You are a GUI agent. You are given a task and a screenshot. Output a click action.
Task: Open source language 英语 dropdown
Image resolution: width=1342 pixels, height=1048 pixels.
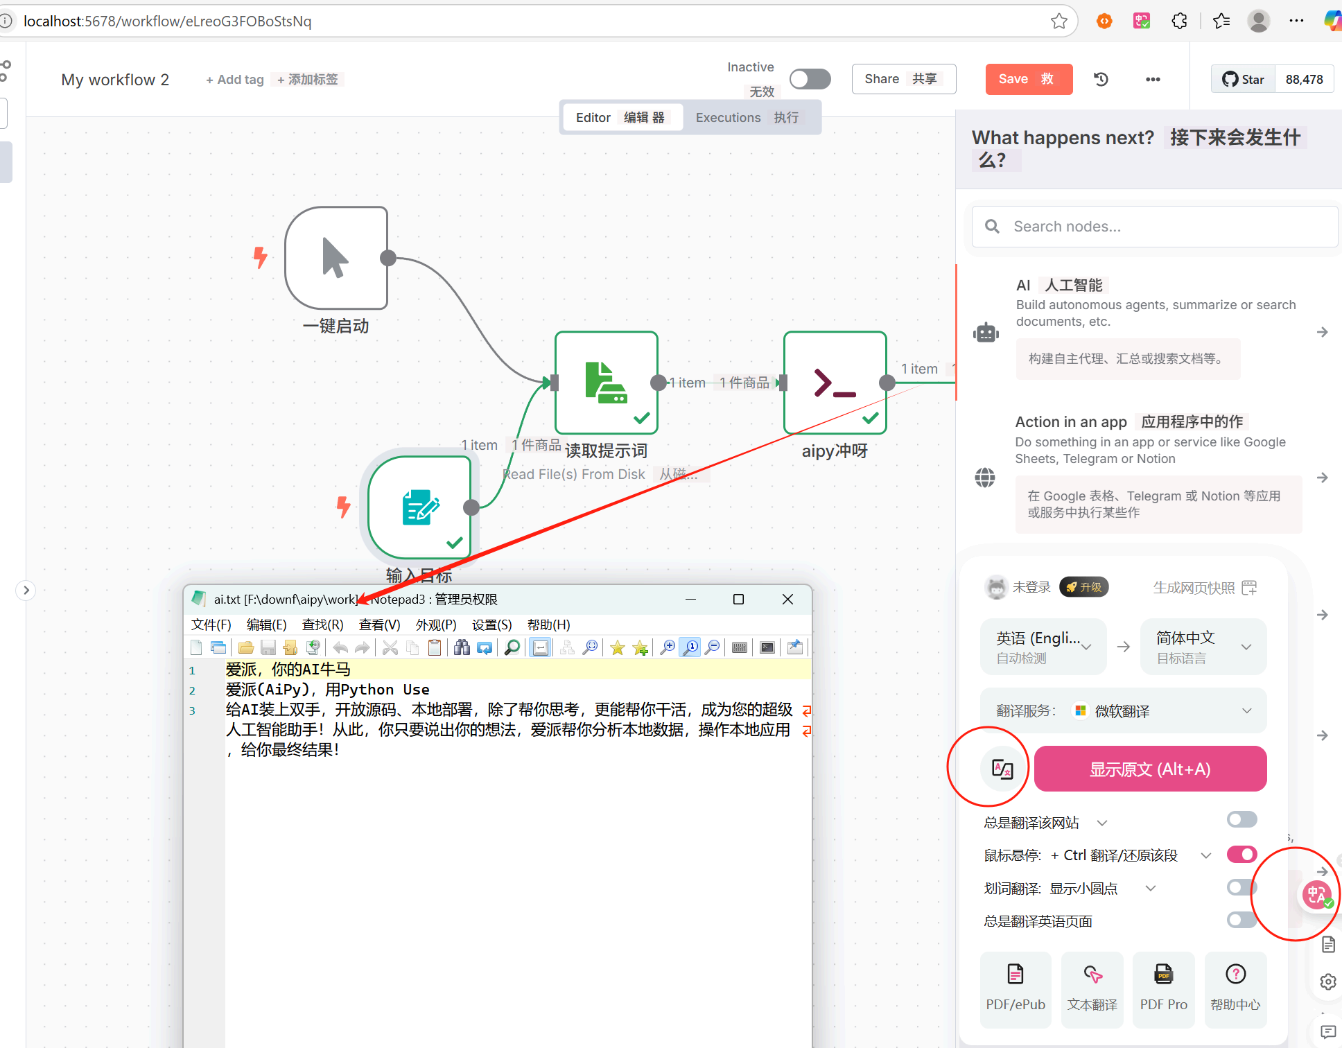tap(1043, 647)
